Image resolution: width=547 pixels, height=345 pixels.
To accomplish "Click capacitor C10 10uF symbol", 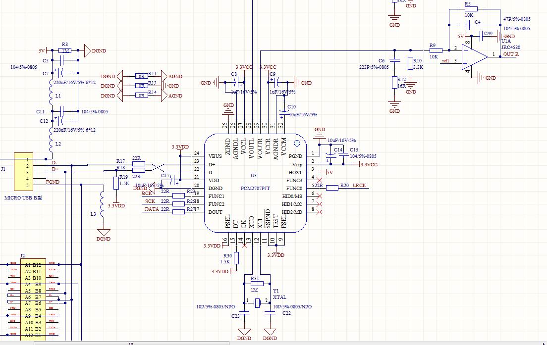I will coord(283,113).
